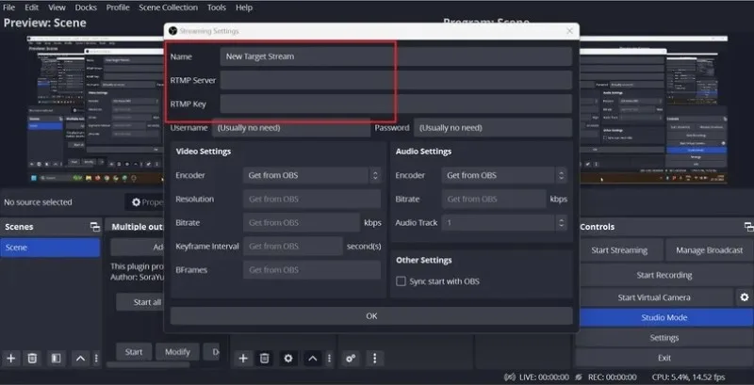The width and height of the screenshot is (754, 385).
Task: Click the Start Streaming button
Action: pos(619,250)
